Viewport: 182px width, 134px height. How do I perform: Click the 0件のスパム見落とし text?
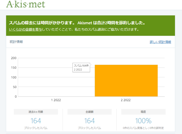click(x=135, y=128)
